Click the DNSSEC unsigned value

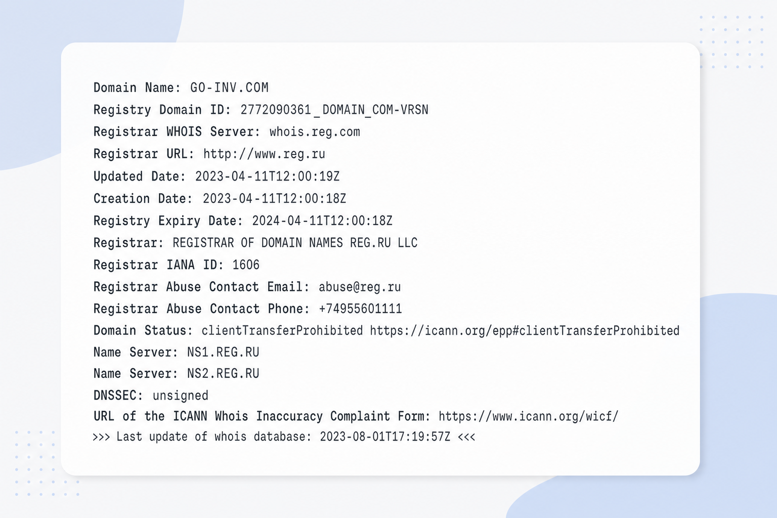pyautogui.click(x=181, y=396)
